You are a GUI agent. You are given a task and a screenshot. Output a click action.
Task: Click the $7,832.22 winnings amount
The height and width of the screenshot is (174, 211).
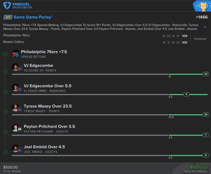point(199,167)
